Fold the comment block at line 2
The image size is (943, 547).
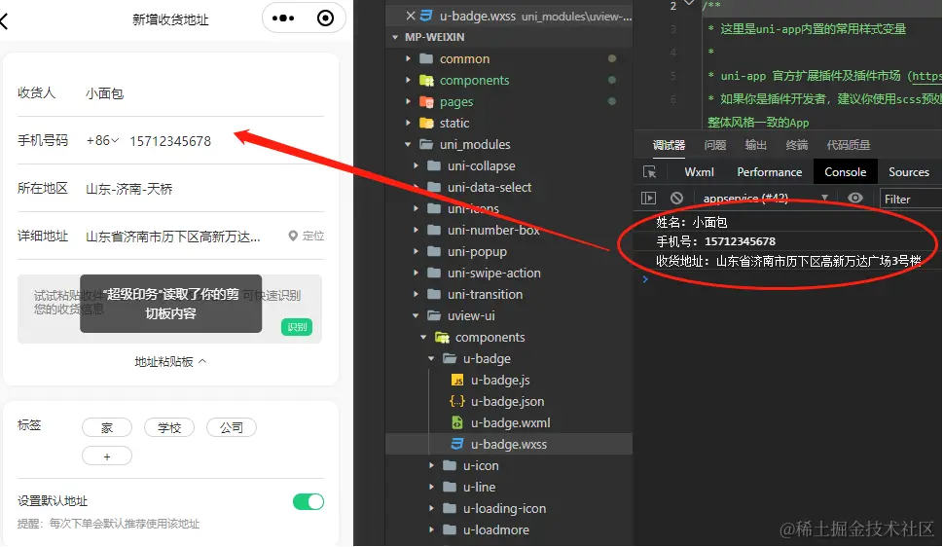(690, 5)
